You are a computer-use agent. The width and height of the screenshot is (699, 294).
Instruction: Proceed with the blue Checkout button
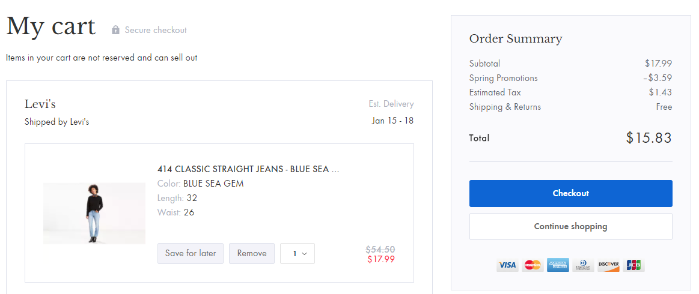pos(570,193)
